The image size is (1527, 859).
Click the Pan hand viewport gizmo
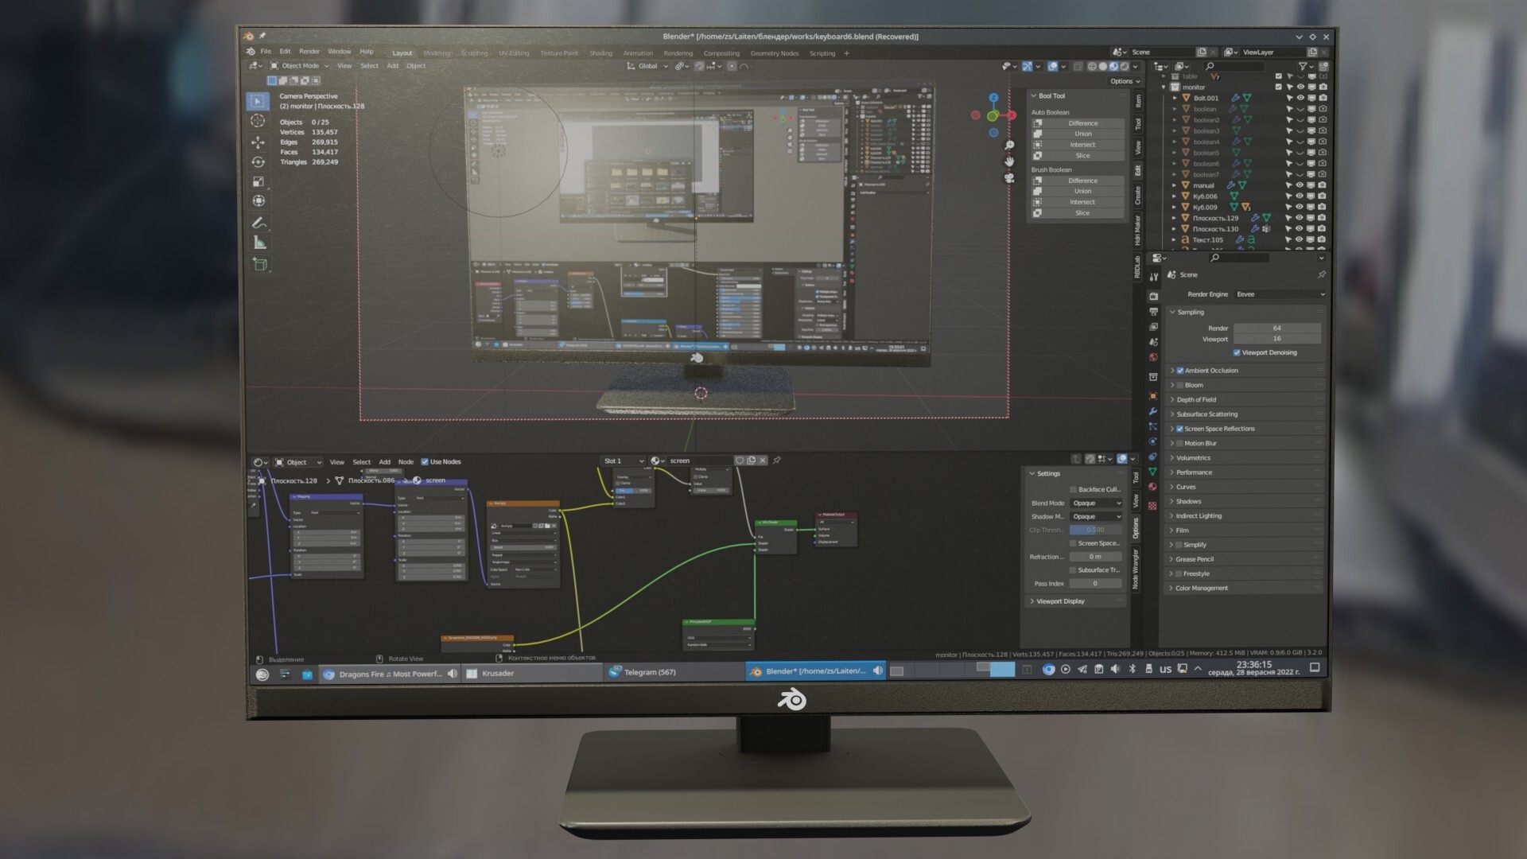[x=1009, y=161]
